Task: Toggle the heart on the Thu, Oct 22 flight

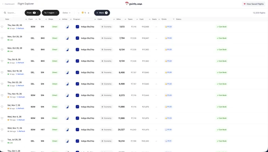Action: pyautogui.click(x=2, y=84)
